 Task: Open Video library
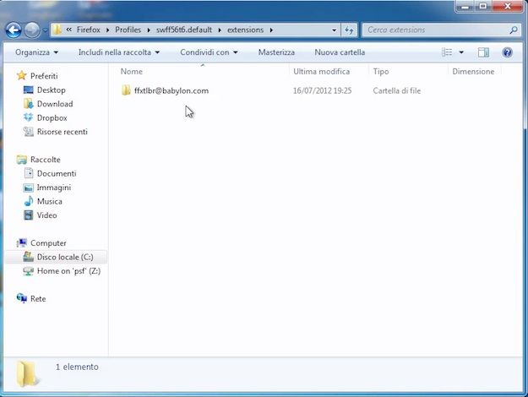46,215
